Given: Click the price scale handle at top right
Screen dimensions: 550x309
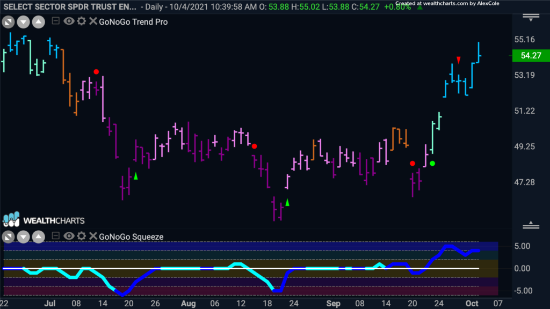Looking at the screenshot, I should point(531,18).
